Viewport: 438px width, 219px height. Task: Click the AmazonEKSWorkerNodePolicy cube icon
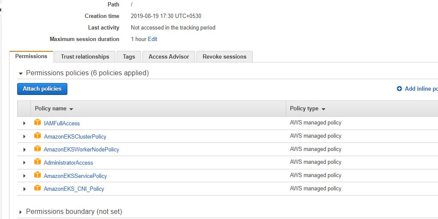[37, 149]
